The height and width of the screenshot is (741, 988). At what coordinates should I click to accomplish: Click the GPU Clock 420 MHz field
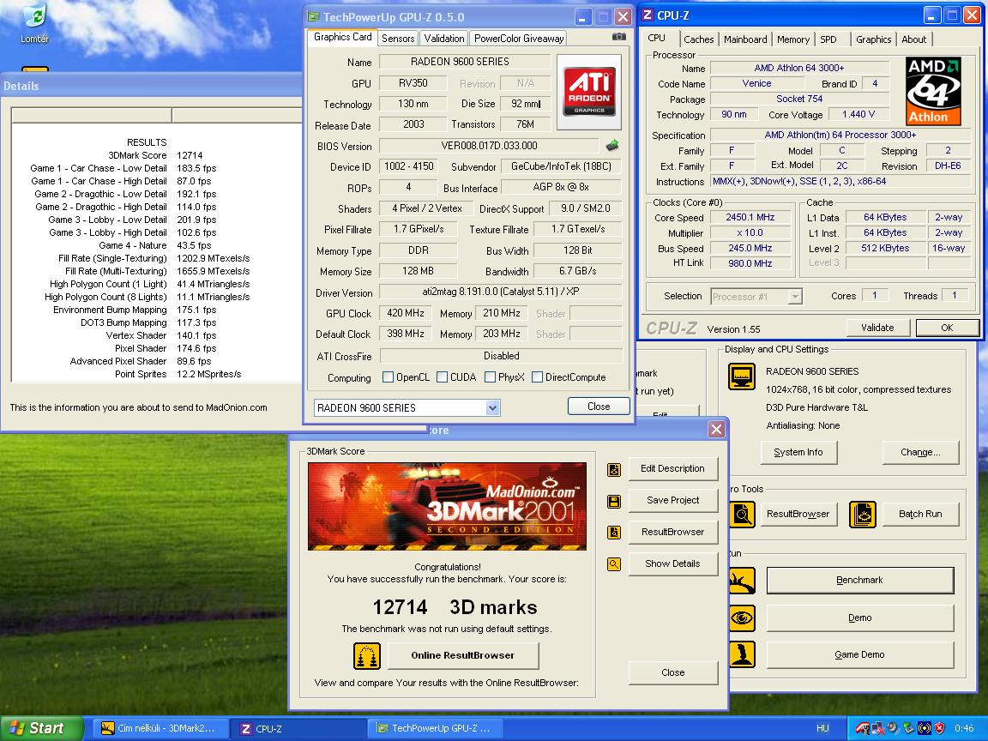tap(405, 313)
